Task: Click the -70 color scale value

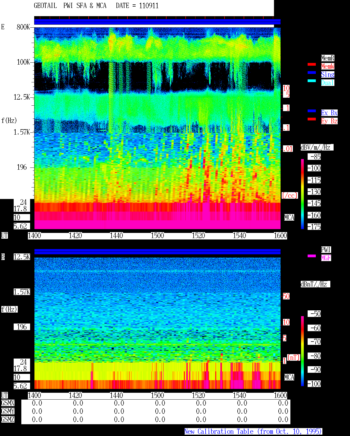Action: 314,342
